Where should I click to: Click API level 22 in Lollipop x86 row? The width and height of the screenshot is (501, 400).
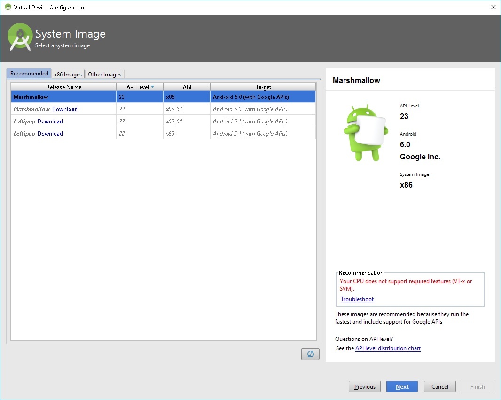122,134
